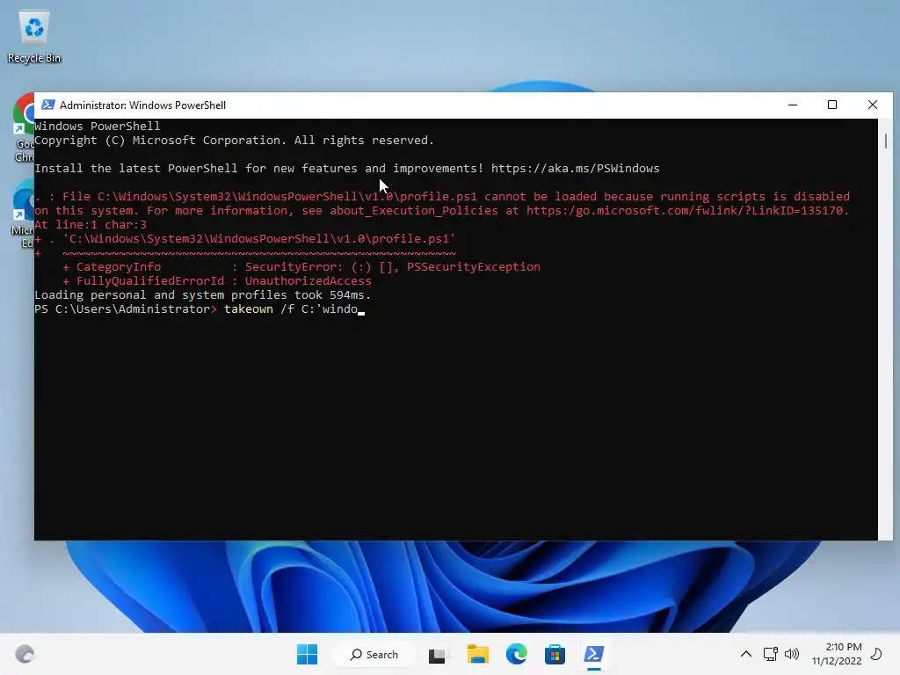Click the 'FullyQualifiedErrorId' label
Screen dimensions: 900x675
point(150,280)
